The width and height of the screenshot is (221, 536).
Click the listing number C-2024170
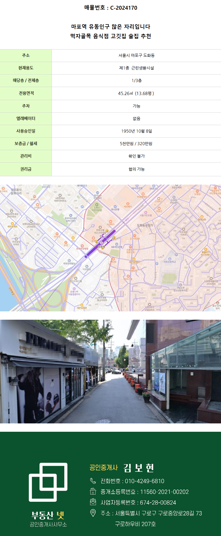point(124,8)
